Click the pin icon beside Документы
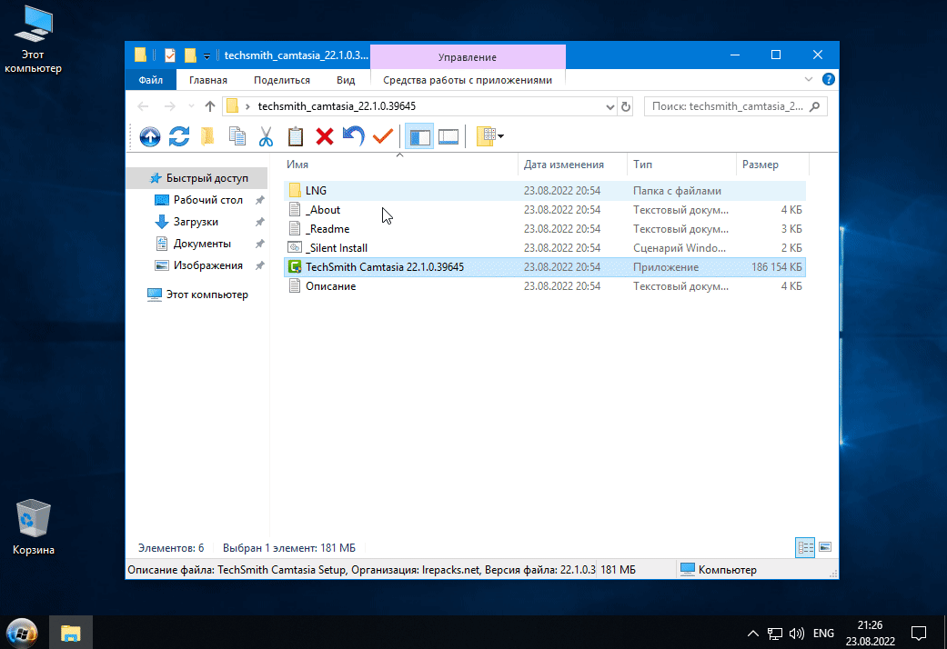Image resolution: width=947 pixels, height=649 pixels. [259, 244]
